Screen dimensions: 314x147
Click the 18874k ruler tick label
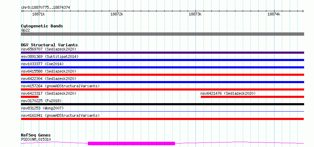(274, 14)
